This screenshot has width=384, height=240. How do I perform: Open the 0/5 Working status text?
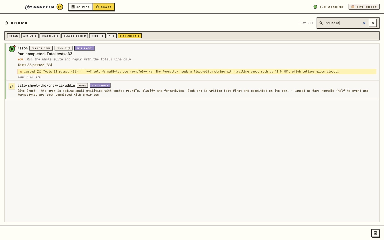331,7
